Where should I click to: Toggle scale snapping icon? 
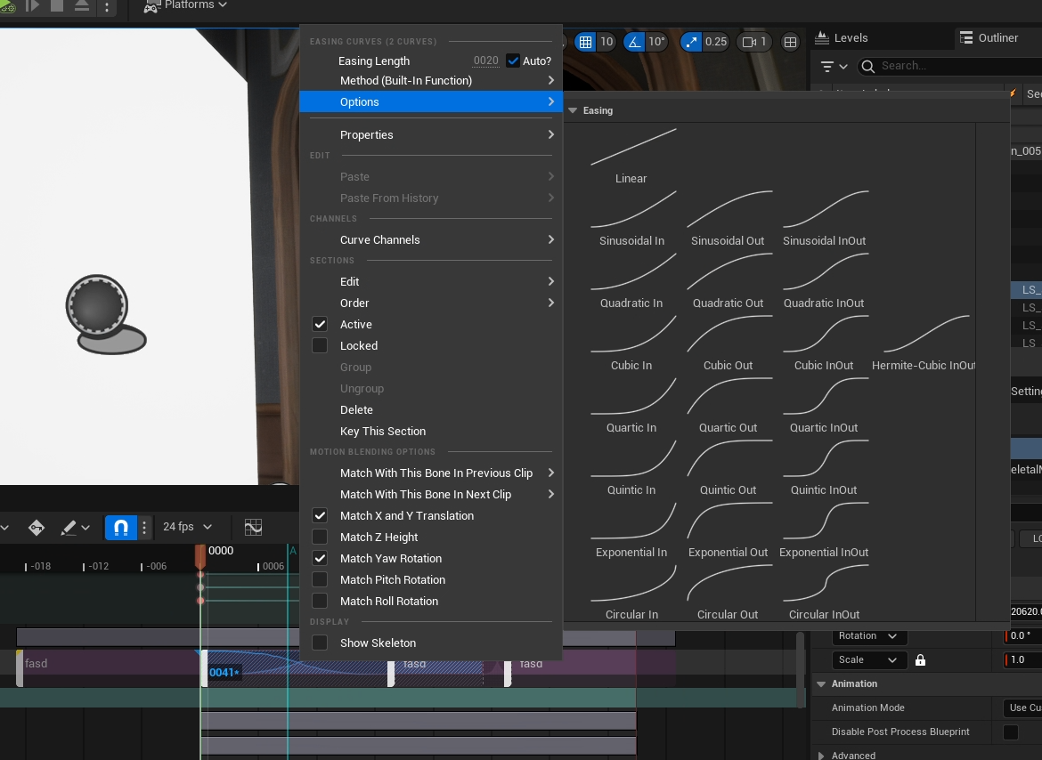click(x=691, y=42)
